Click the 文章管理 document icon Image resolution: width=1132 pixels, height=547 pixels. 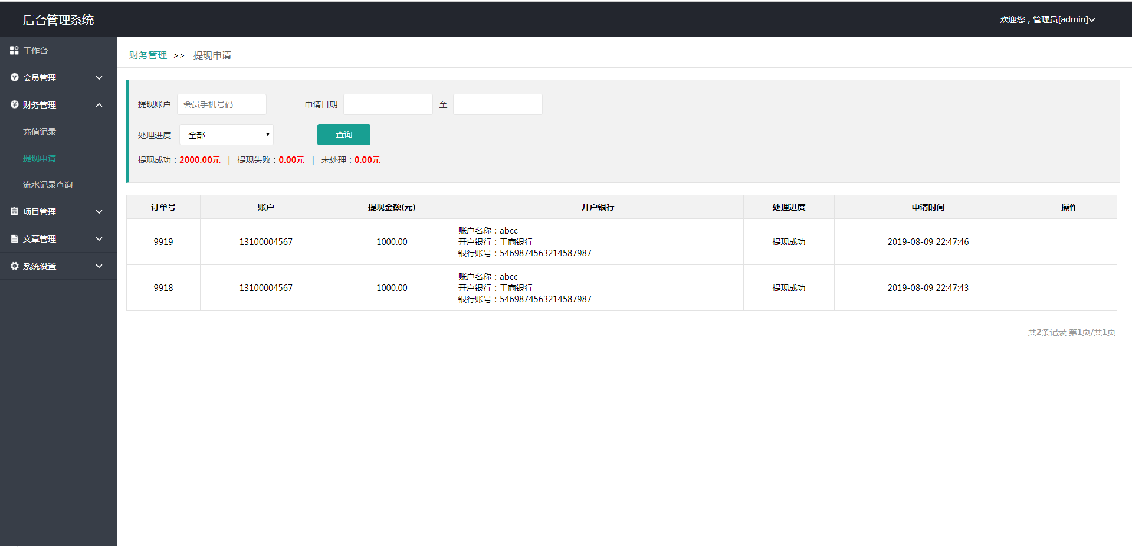(14, 238)
